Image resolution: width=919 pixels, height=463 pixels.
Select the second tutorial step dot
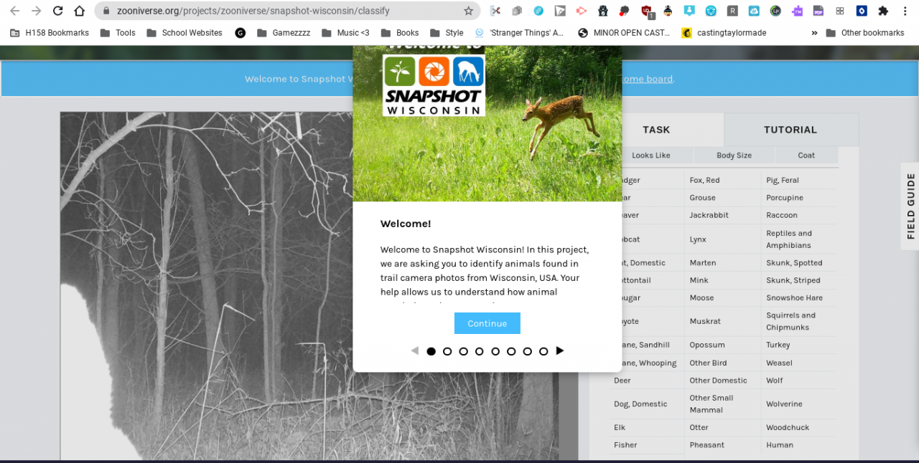tap(447, 351)
